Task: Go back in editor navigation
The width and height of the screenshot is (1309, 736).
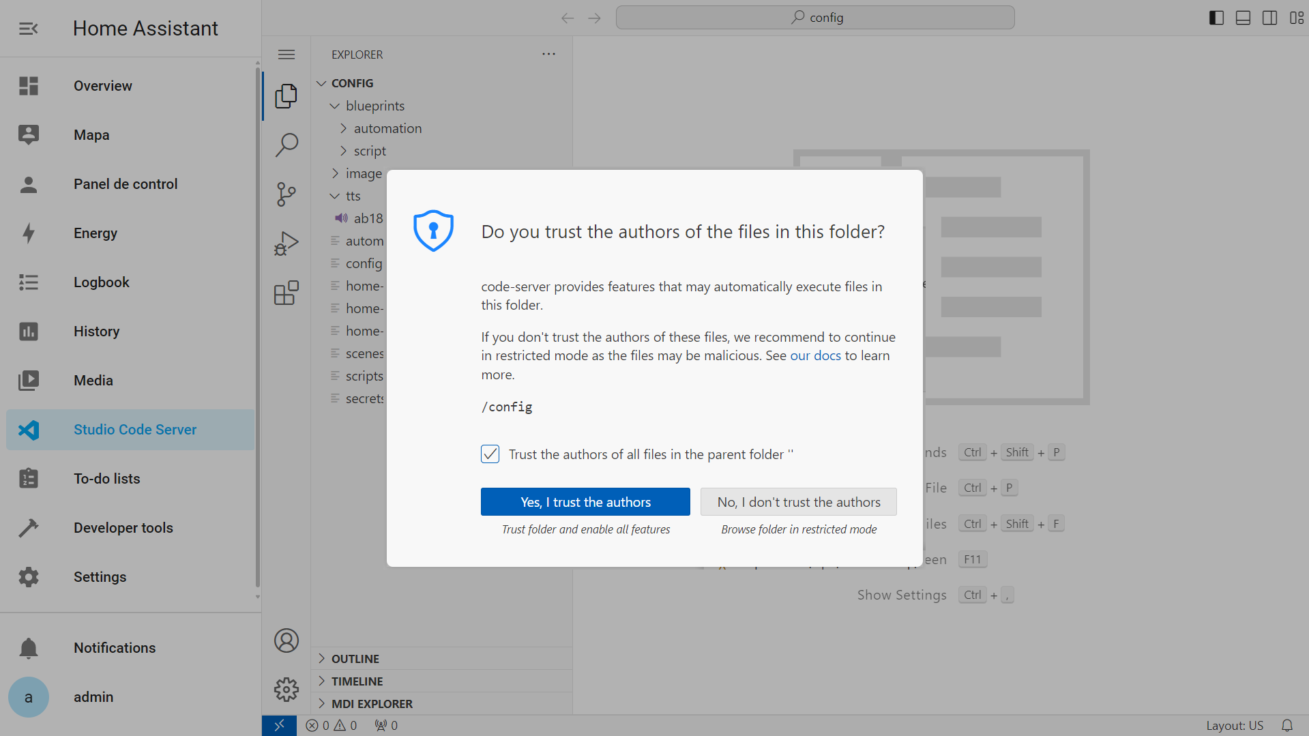Action: click(568, 18)
